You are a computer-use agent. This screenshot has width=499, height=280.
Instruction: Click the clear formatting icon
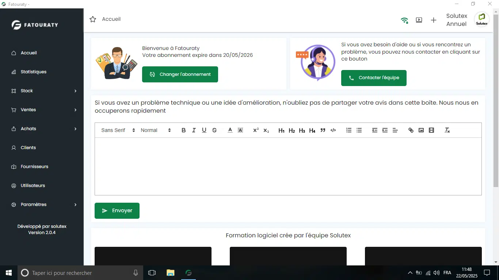447,130
